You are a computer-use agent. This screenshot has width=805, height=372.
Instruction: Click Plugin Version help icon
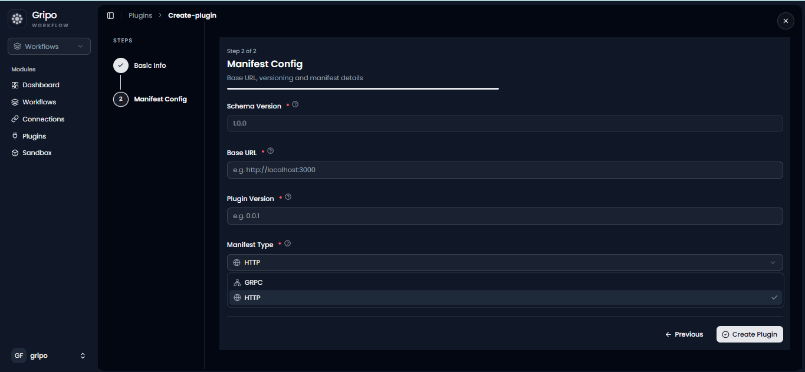[x=288, y=197]
